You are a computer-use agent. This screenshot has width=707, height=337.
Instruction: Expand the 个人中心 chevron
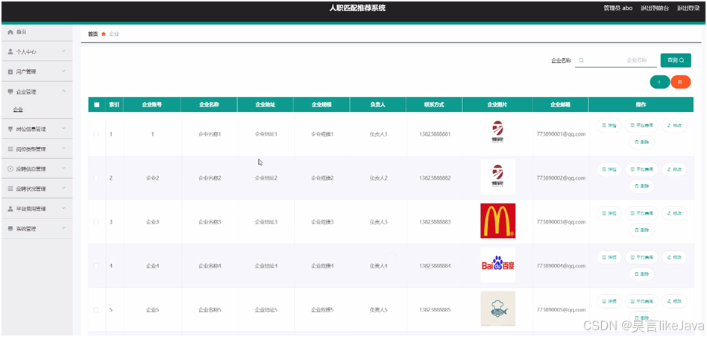[x=63, y=51]
